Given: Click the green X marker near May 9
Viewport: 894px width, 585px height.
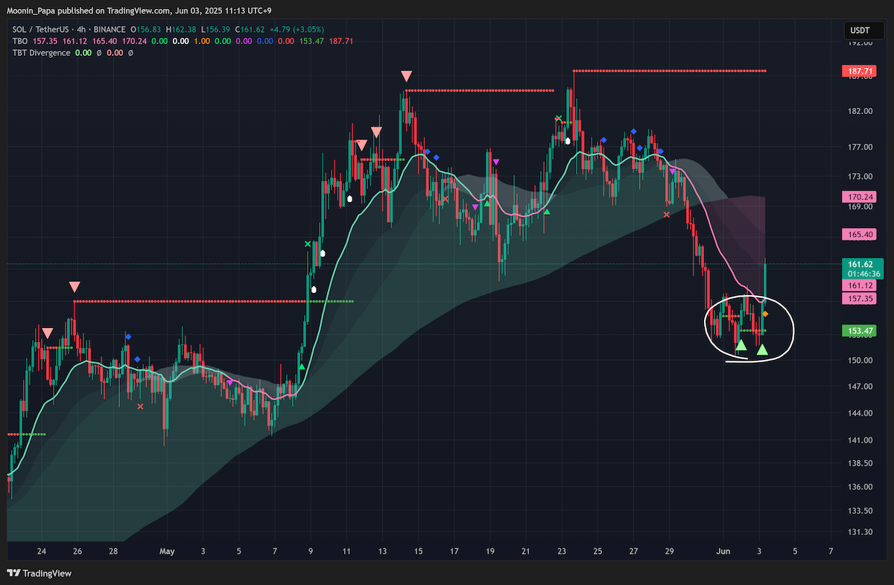Looking at the screenshot, I should click(x=308, y=244).
